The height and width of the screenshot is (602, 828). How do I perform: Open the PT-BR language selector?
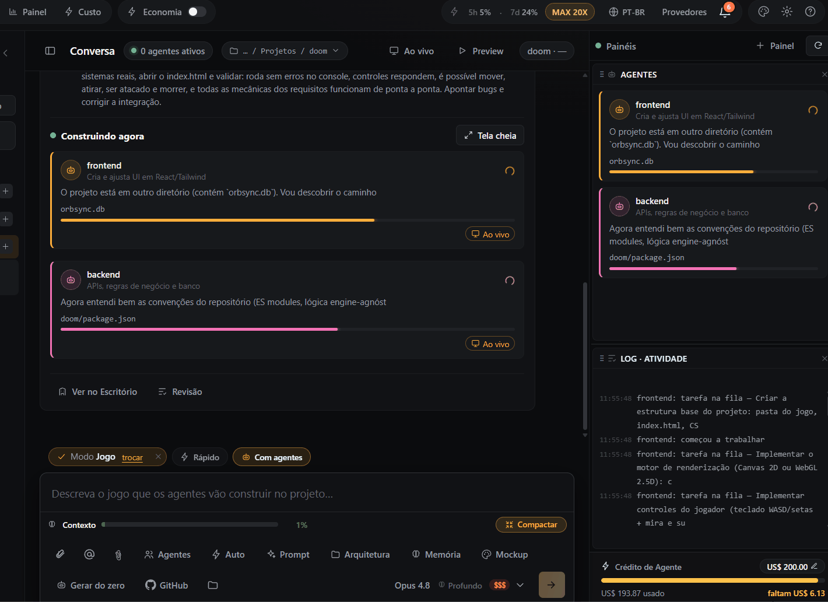(627, 12)
